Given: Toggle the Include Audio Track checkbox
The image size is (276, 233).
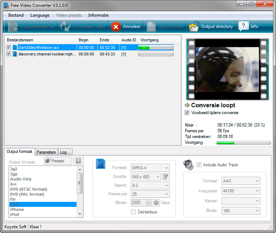Looking at the screenshot, I should pyautogui.click(x=199, y=165).
